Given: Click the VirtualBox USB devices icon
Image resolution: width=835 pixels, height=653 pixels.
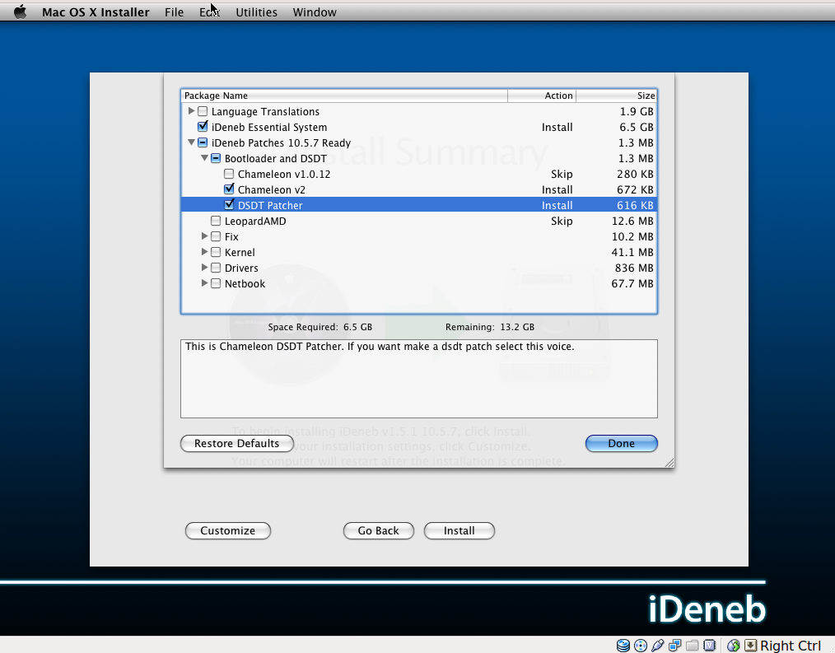Looking at the screenshot, I should click(658, 646).
